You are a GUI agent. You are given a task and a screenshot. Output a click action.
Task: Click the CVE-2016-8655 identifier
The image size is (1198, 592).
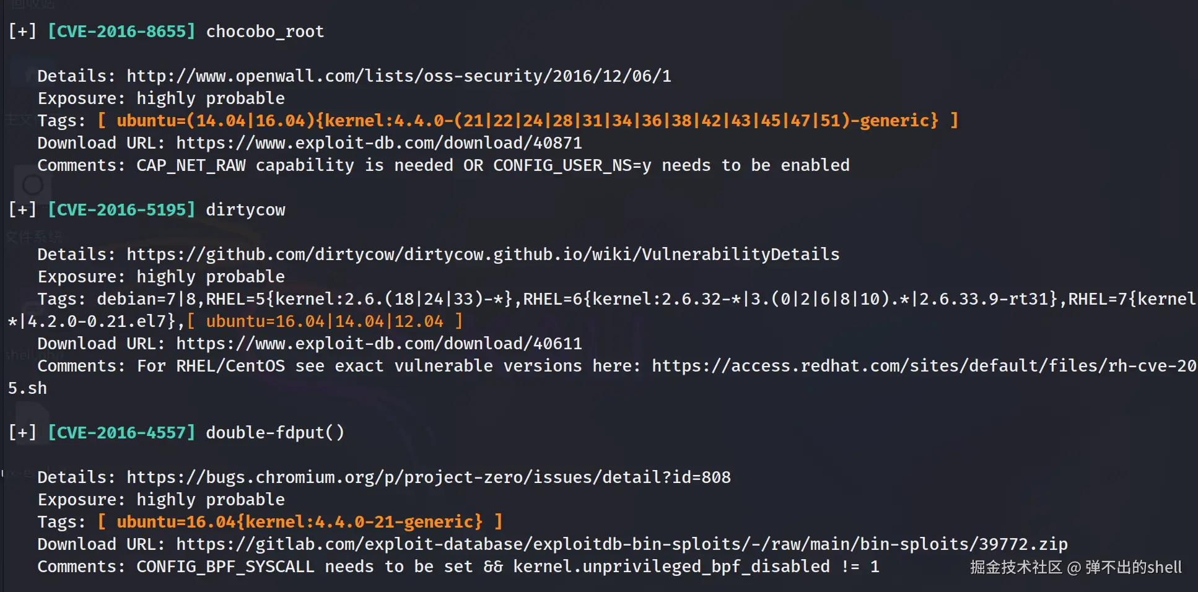point(121,32)
